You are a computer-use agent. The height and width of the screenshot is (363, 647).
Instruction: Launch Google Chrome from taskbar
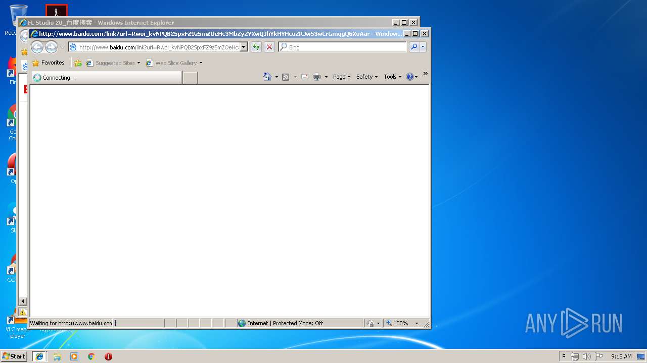(91, 356)
